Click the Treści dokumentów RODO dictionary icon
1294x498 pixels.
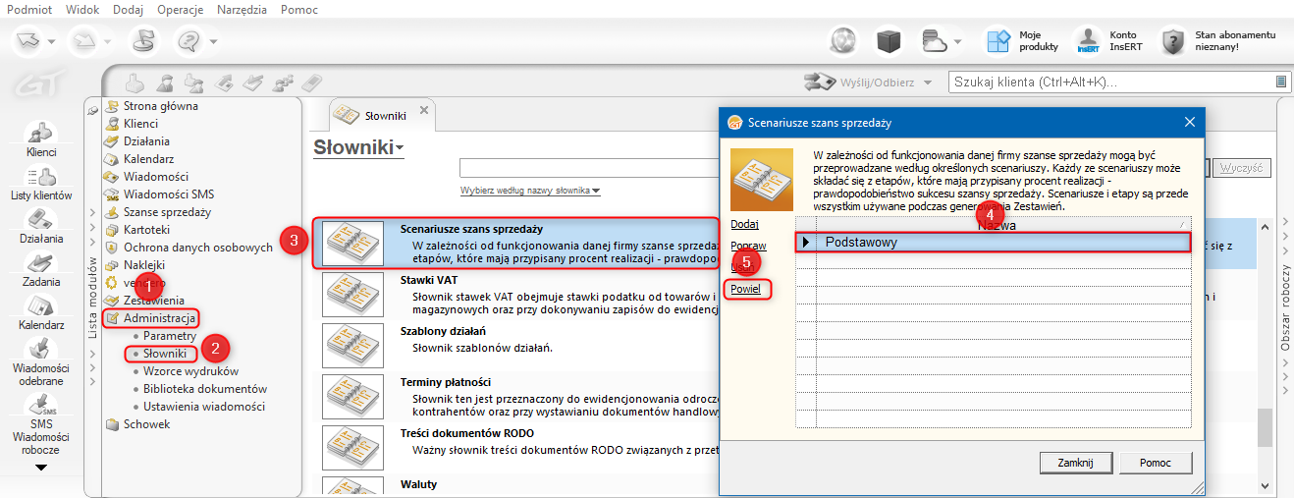pyautogui.click(x=352, y=448)
